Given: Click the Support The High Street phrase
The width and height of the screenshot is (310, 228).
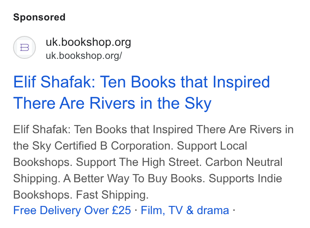Looking at the screenshot, I should pos(138,162).
